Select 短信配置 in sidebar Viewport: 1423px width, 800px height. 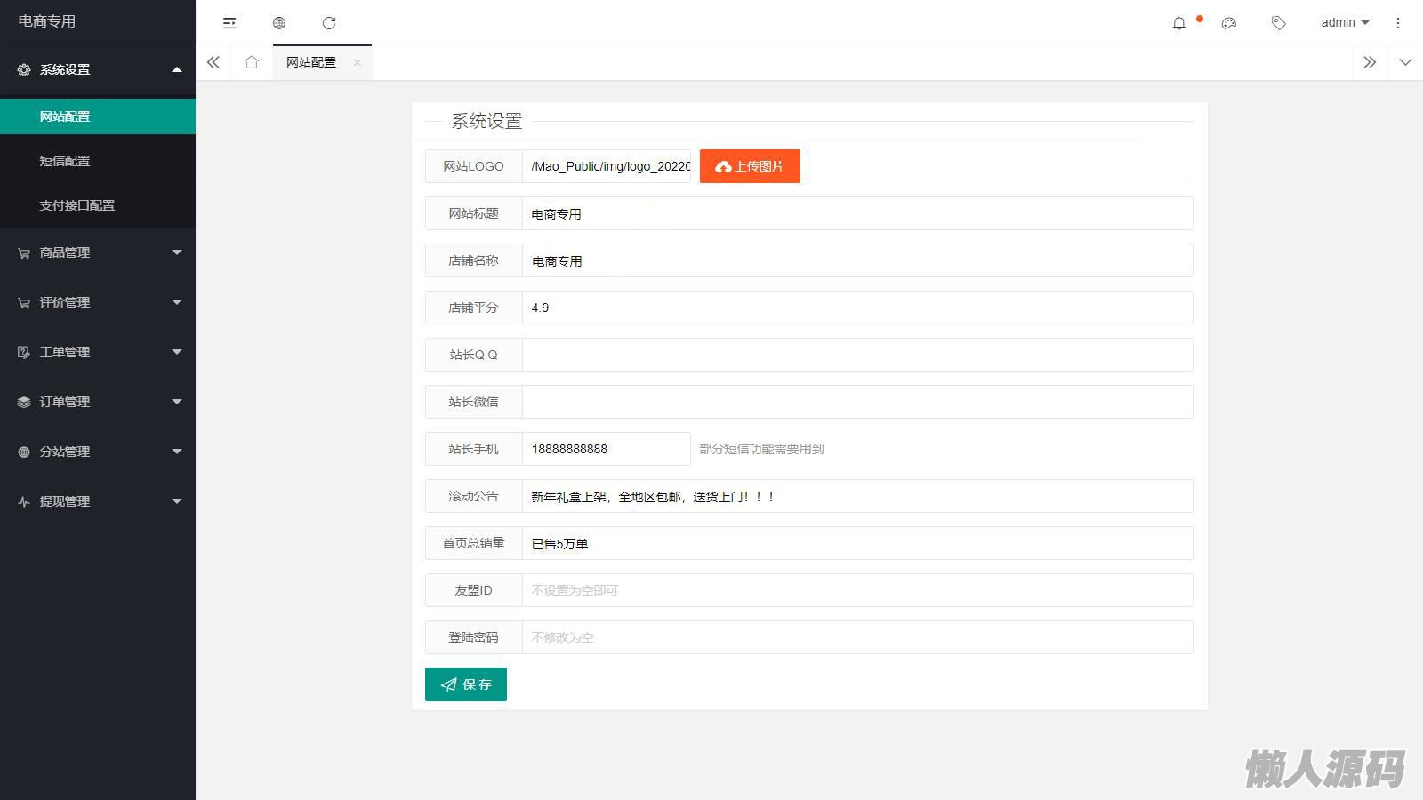click(x=65, y=161)
